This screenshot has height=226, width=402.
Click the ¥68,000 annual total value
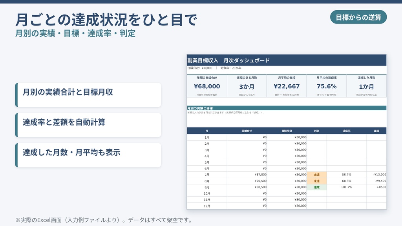[207, 86]
